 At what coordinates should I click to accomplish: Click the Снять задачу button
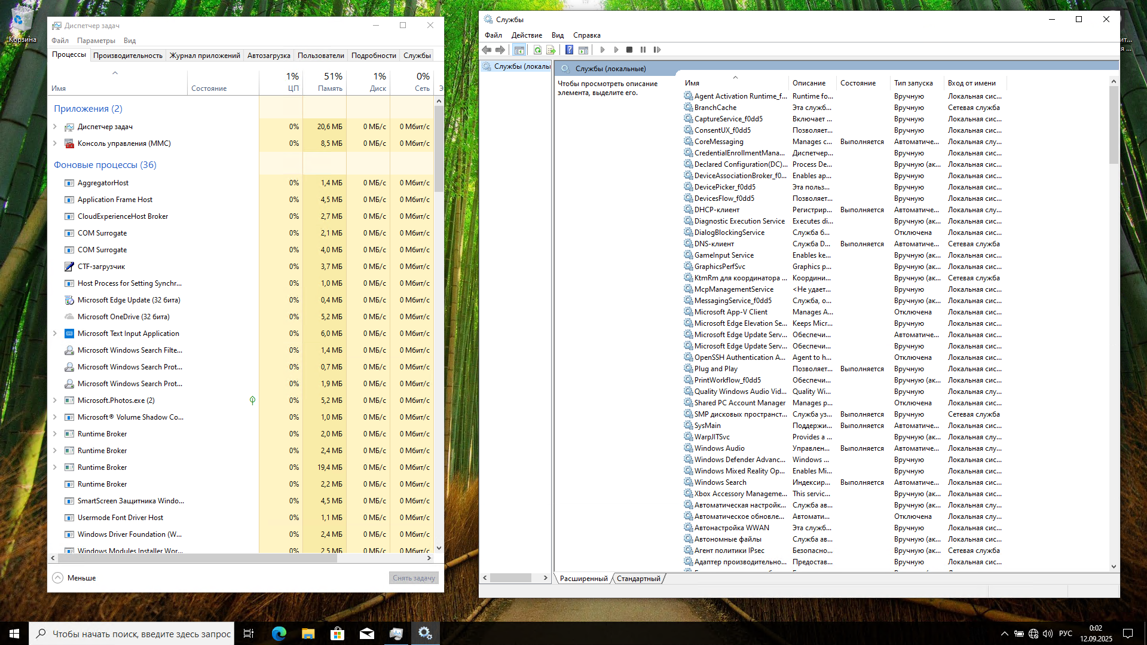(414, 578)
